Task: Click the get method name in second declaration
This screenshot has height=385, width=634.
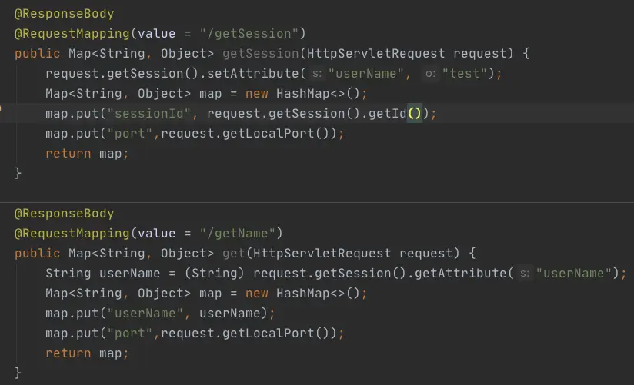Action: (x=233, y=254)
